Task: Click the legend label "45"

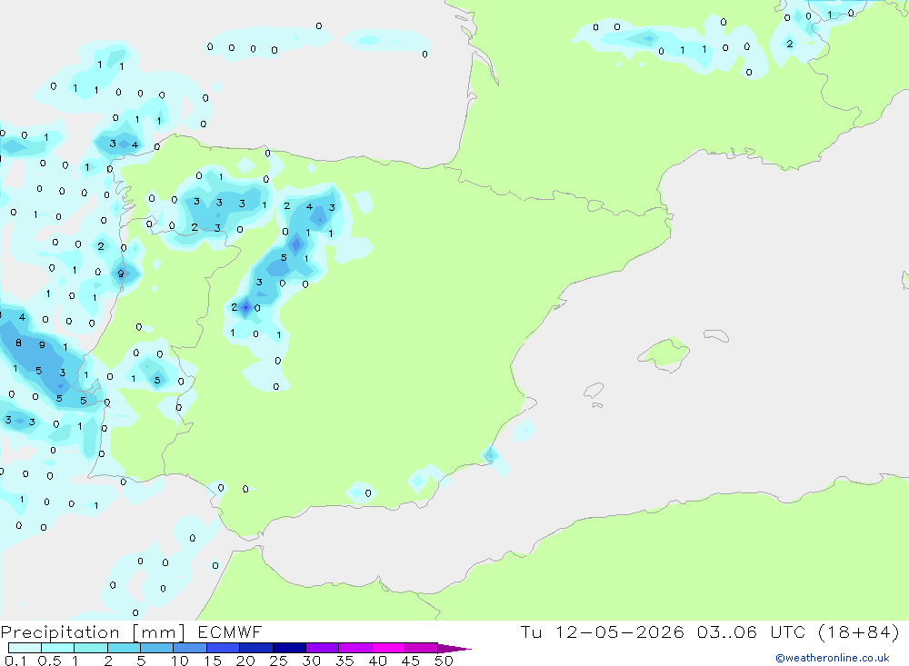Action: [x=411, y=661]
